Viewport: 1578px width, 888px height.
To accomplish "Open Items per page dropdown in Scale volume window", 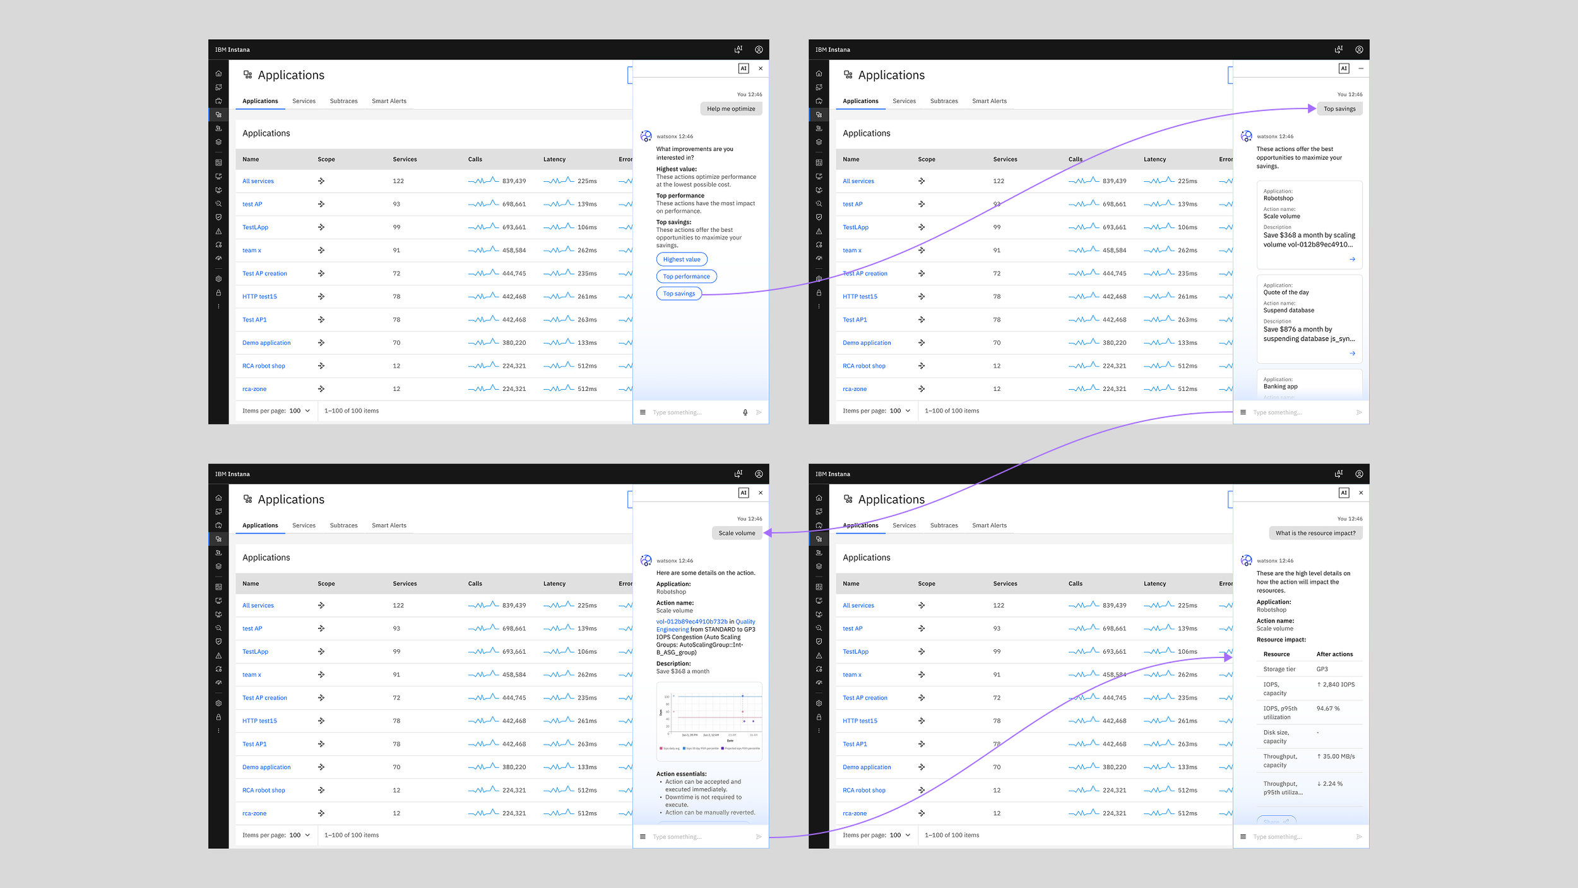I will point(300,835).
